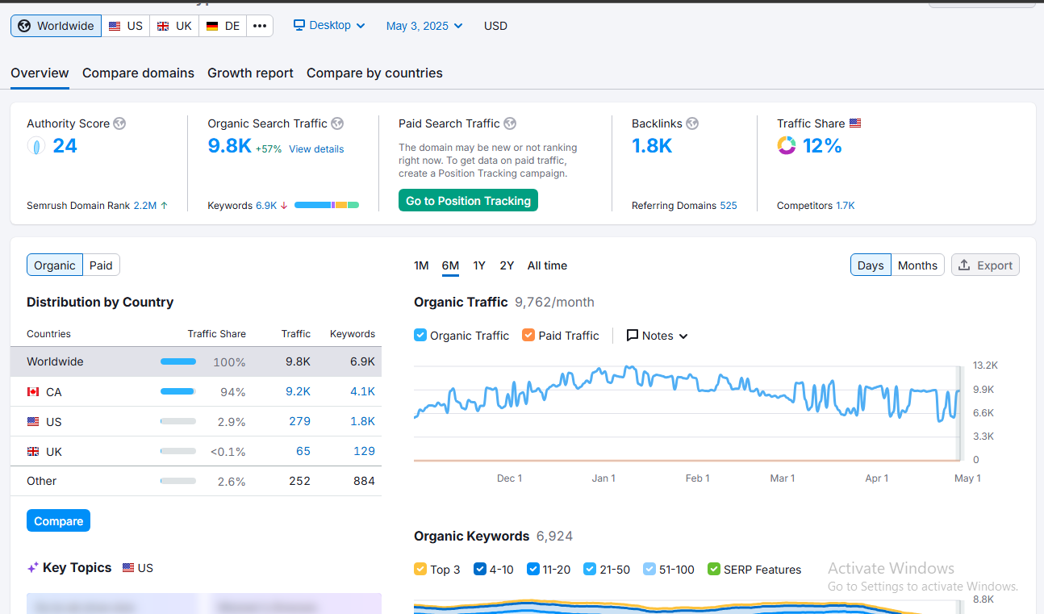
Task: Open the Growth report tab
Action: [x=250, y=73]
